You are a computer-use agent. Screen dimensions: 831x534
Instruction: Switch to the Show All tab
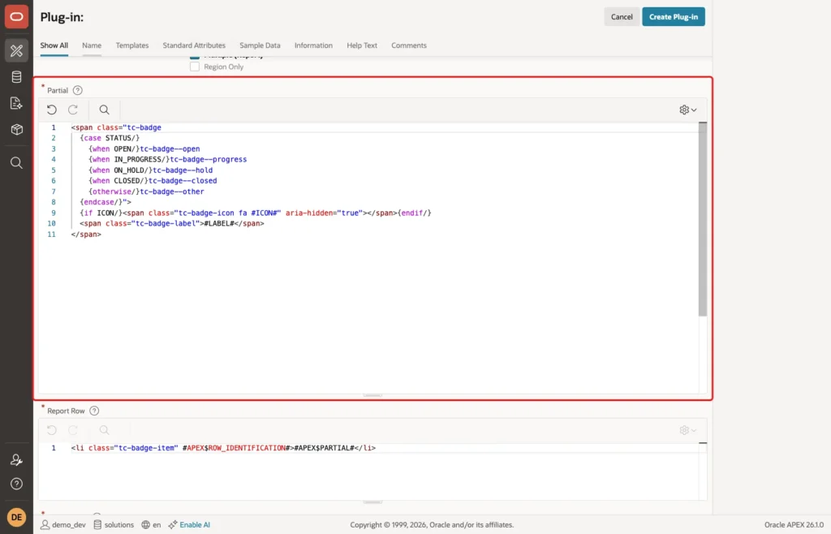[x=54, y=45]
